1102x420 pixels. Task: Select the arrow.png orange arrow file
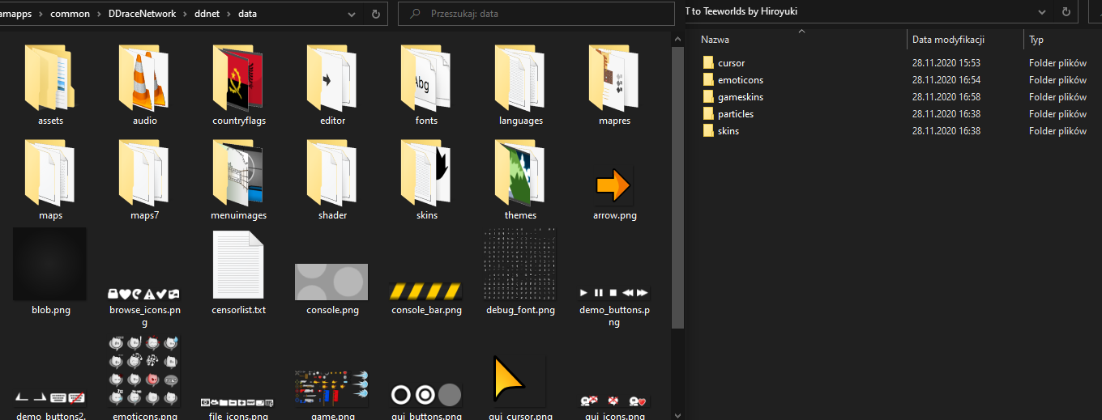pyautogui.click(x=613, y=185)
